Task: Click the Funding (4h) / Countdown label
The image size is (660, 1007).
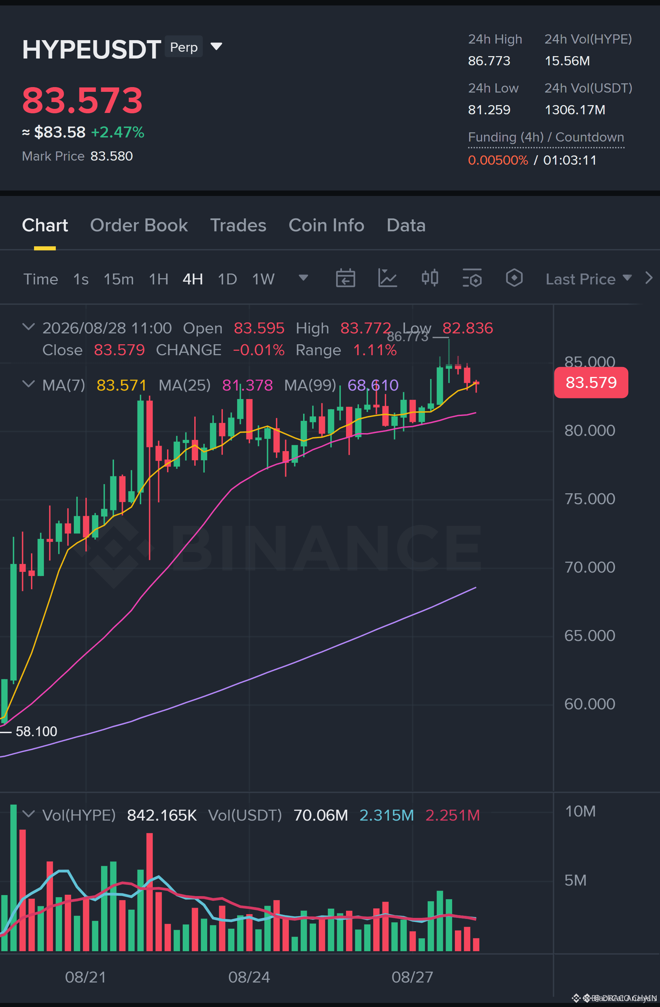Action: tap(546, 137)
